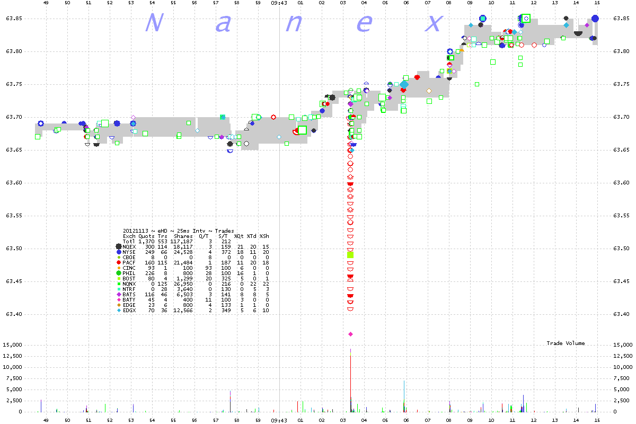The height and width of the screenshot is (424, 636).
Task: Click the black NQEX legend marker
Action: (x=118, y=246)
